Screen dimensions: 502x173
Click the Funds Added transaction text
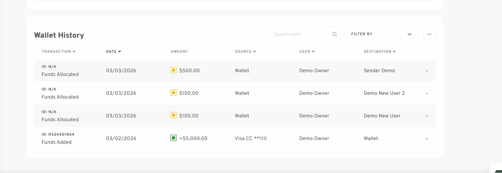point(56,142)
